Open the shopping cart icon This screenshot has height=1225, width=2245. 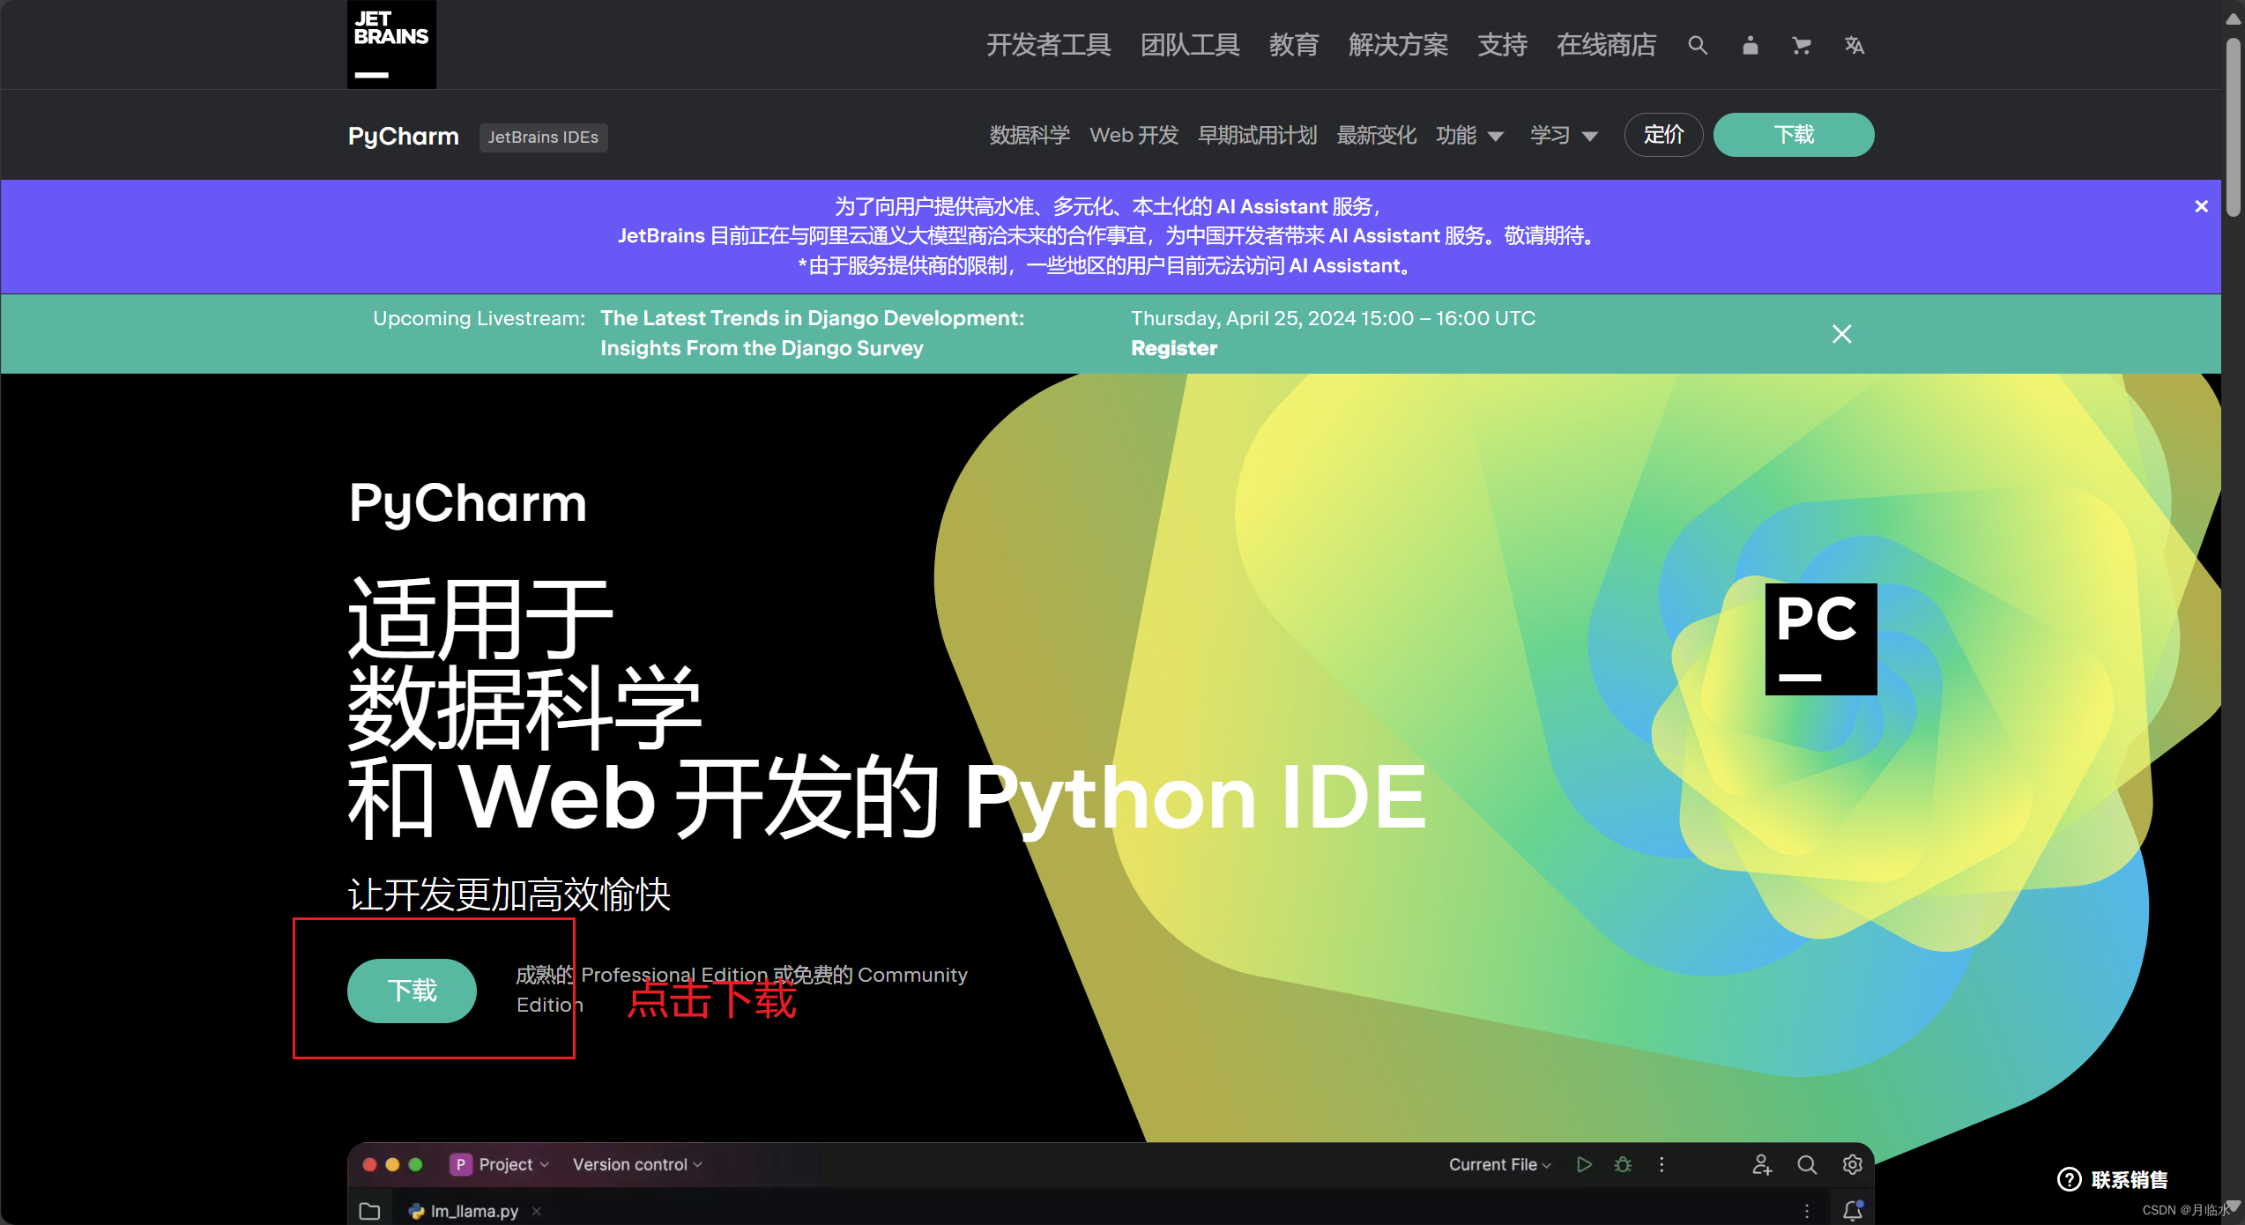1801,46
